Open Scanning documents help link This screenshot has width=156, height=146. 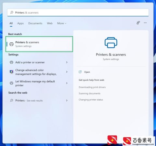(89, 93)
